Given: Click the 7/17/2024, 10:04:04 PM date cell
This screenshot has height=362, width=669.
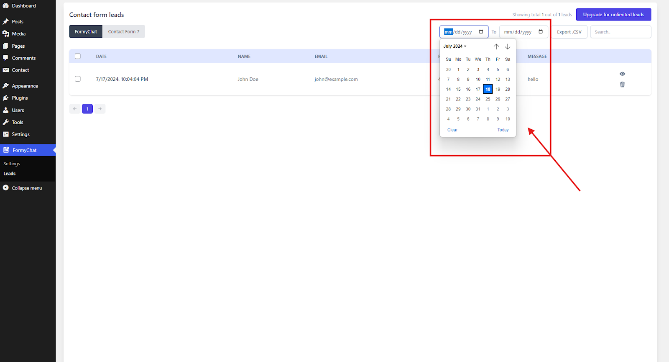Looking at the screenshot, I should tap(122, 80).
